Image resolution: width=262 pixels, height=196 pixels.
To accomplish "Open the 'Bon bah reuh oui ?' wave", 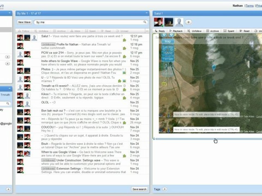I will click(82, 112).
